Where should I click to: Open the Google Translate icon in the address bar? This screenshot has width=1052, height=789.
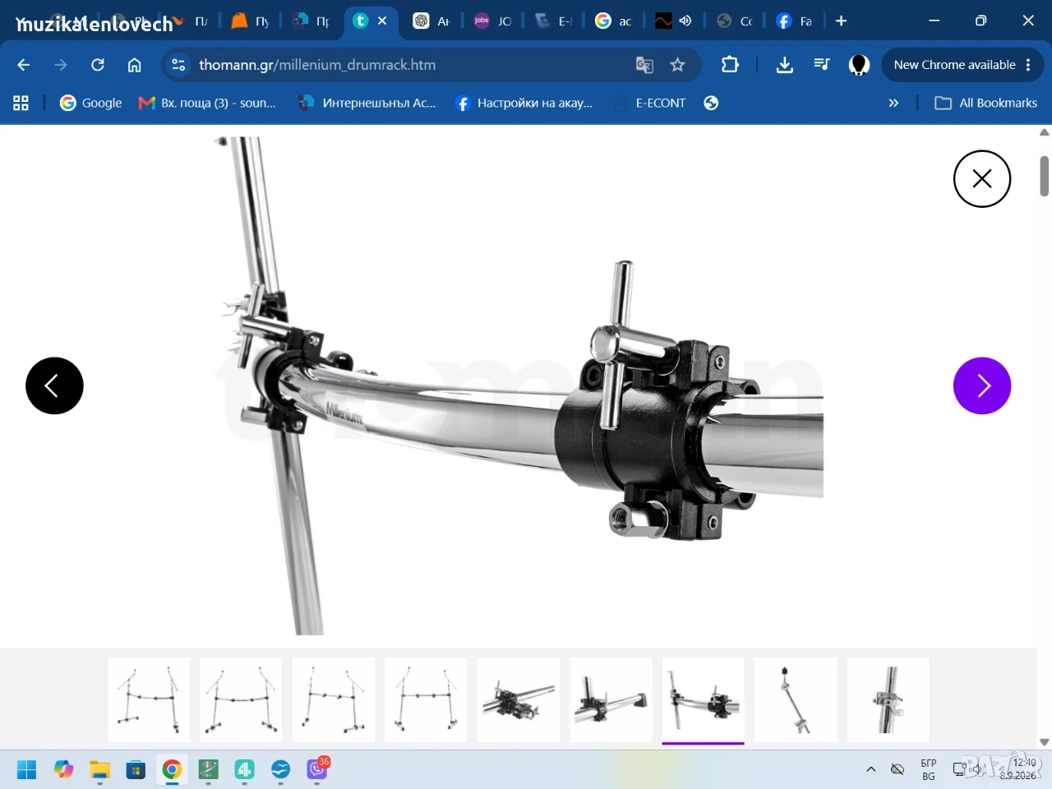pos(644,65)
